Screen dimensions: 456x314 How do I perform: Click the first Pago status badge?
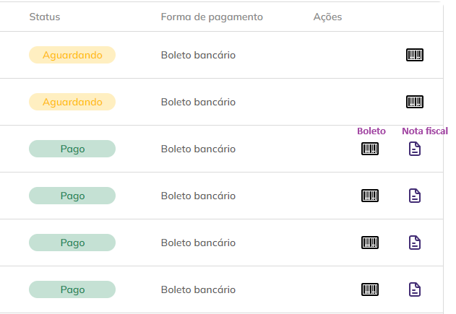72,149
